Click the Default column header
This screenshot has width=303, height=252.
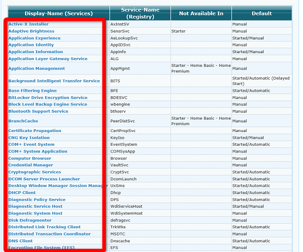pyautogui.click(x=262, y=13)
